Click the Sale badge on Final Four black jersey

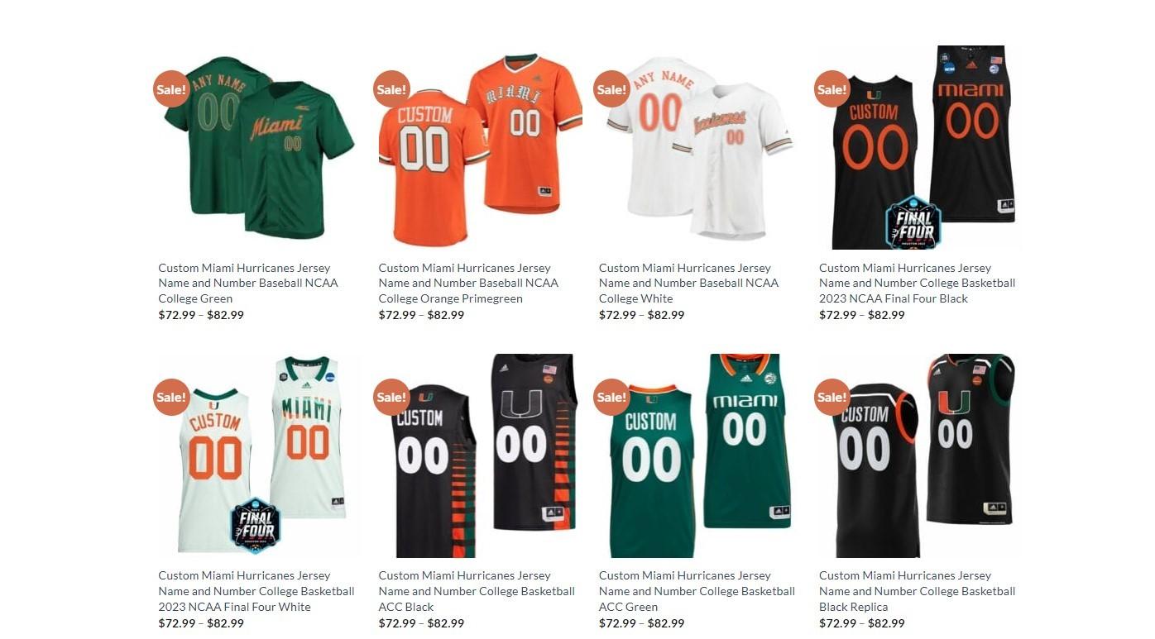tap(832, 89)
